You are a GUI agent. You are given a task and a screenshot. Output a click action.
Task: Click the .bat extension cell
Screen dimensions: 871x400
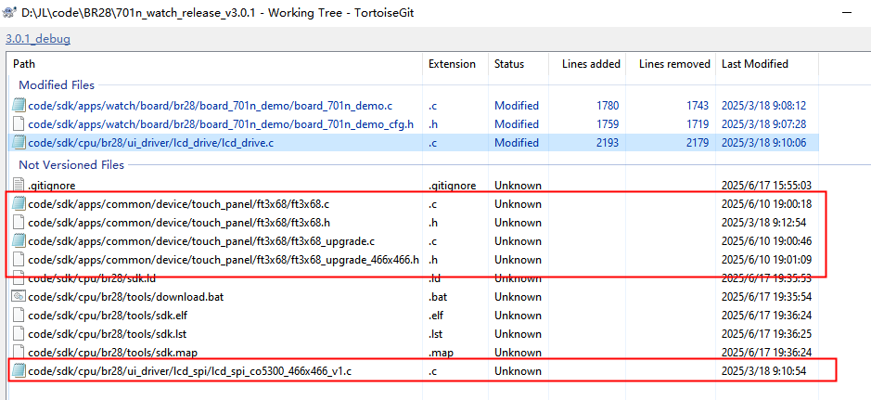[438, 297]
